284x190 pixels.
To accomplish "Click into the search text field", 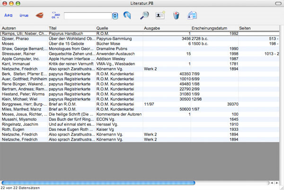I will [x=88, y=16].
